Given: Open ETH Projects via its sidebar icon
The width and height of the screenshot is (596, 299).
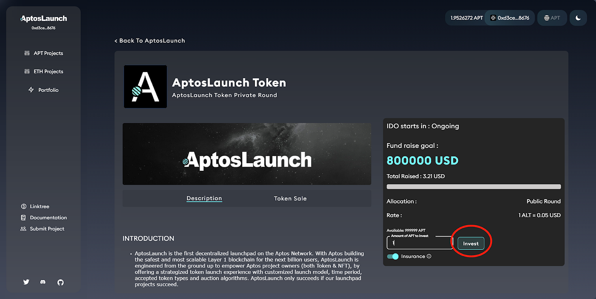Looking at the screenshot, I should pos(26,71).
